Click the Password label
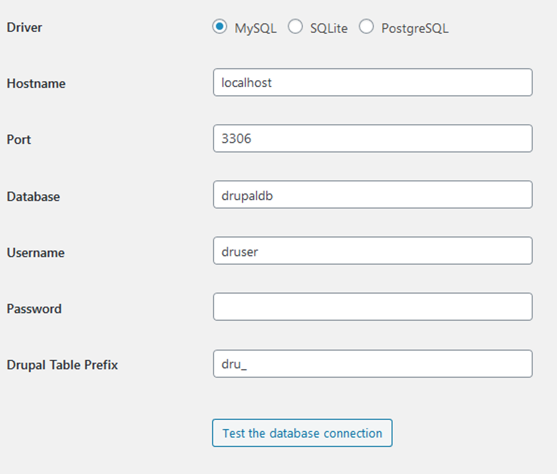Image resolution: width=557 pixels, height=474 pixels. pos(34,308)
